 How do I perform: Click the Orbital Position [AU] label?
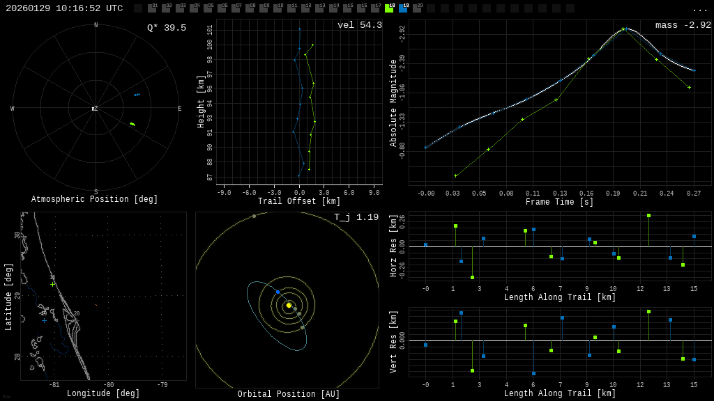click(x=289, y=394)
